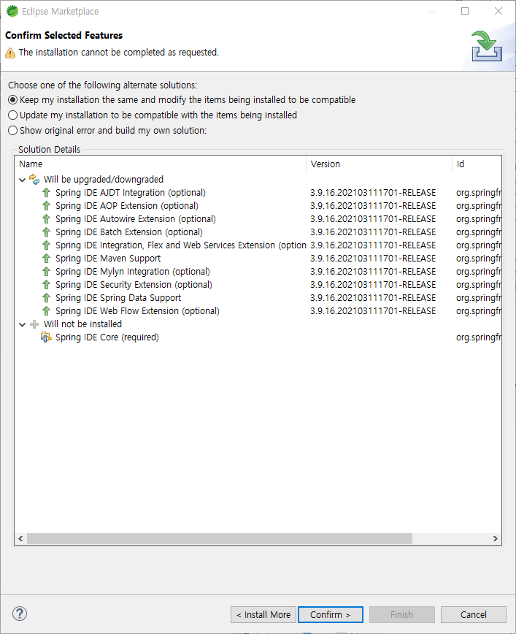Close the Eclipse Marketplace window
Viewport: 516px width, 634px height.
click(x=498, y=11)
